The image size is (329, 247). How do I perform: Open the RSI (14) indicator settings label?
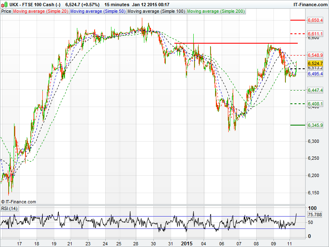coord(9,208)
